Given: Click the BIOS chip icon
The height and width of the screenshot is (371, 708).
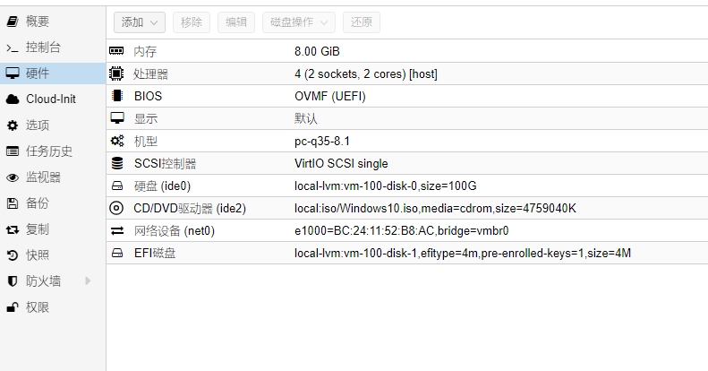Looking at the screenshot, I should tap(116, 96).
